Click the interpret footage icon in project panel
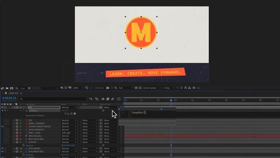The image size is (280, 158). pyautogui.click(x=2, y=88)
